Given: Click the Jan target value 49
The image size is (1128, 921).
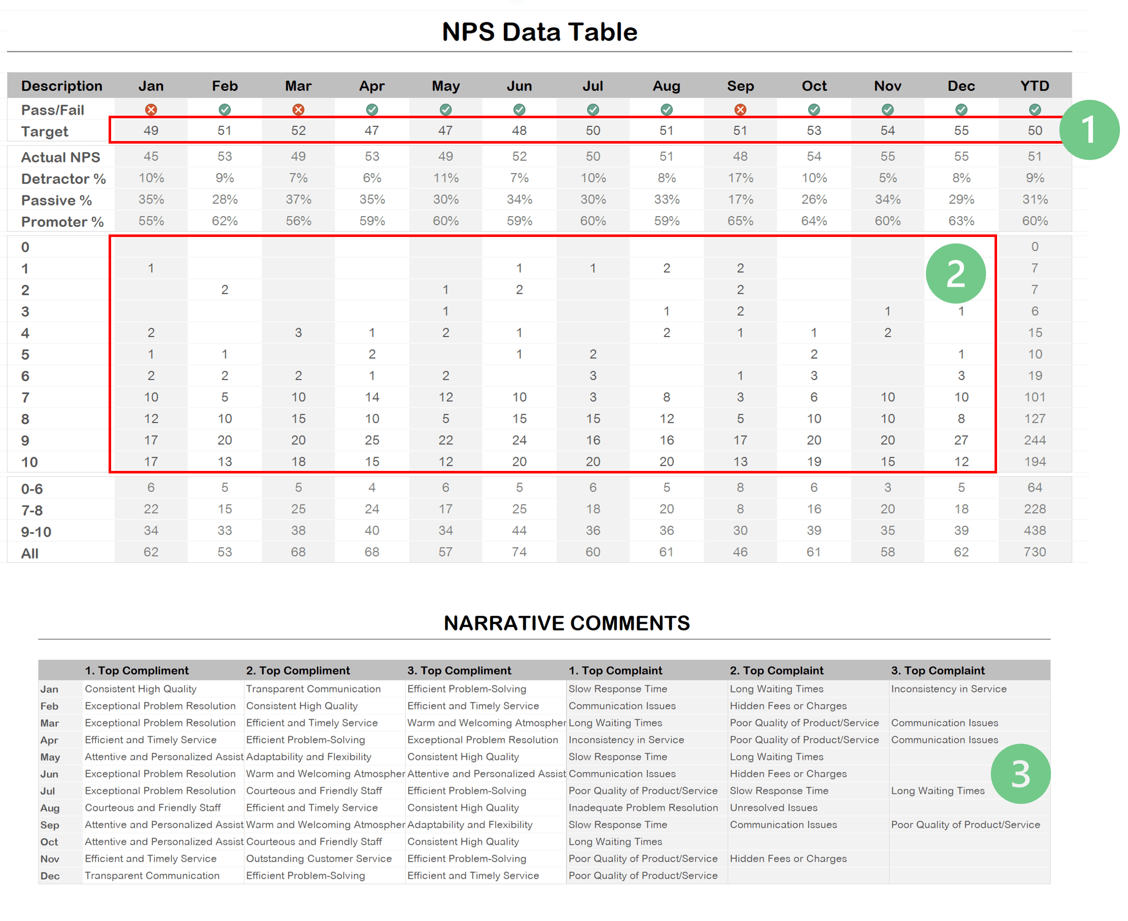Looking at the screenshot, I should pyautogui.click(x=151, y=130).
